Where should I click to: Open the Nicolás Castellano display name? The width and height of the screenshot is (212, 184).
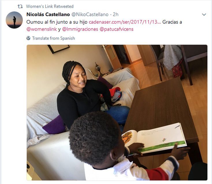(x=48, y=14)
